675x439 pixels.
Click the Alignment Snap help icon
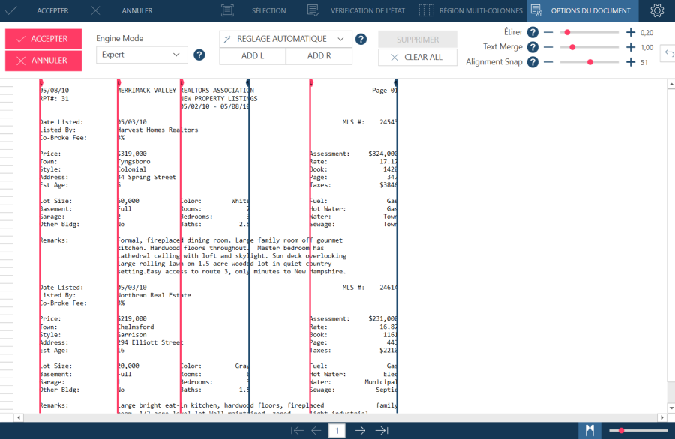[532, 62]
